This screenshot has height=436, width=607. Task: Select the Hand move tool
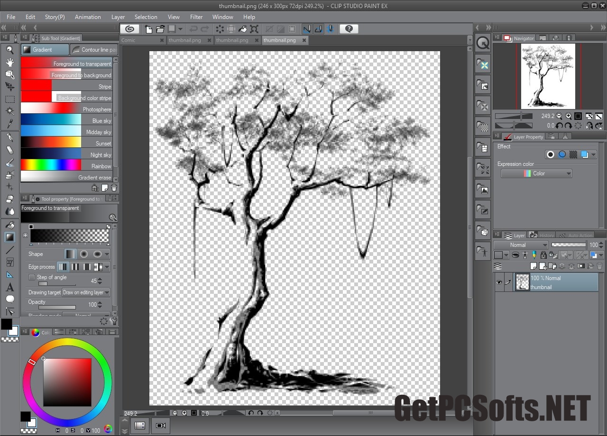(x=9, y=62)
